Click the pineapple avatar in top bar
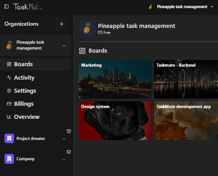This screenshot has height=176, width=218. click(x=151, y=7)
